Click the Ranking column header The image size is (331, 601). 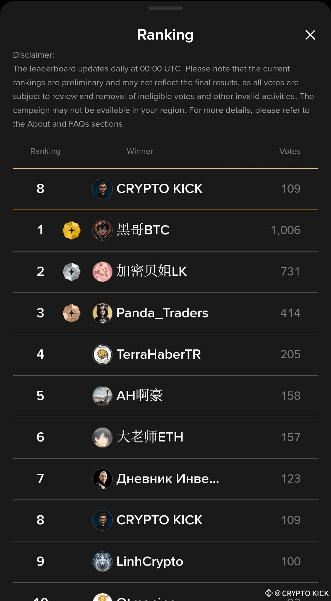pos(45,151)
